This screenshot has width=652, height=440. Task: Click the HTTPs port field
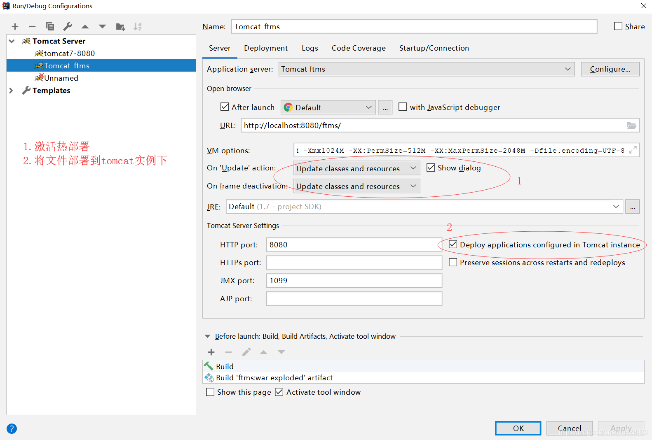pos(354,263)
